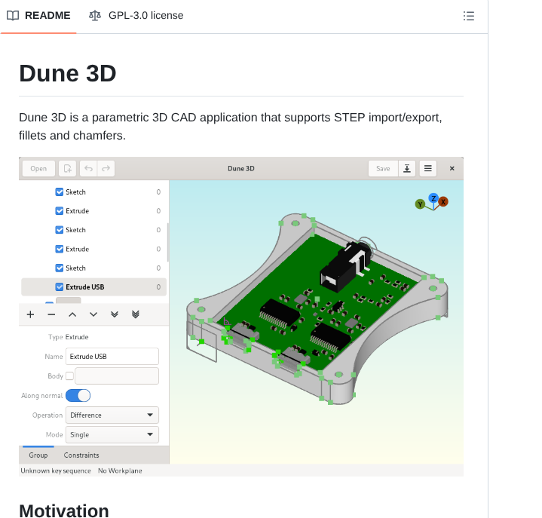This screenshot has width=542, height=518.
Task: Click the green Y axis ball
Action: click(420, 204)
